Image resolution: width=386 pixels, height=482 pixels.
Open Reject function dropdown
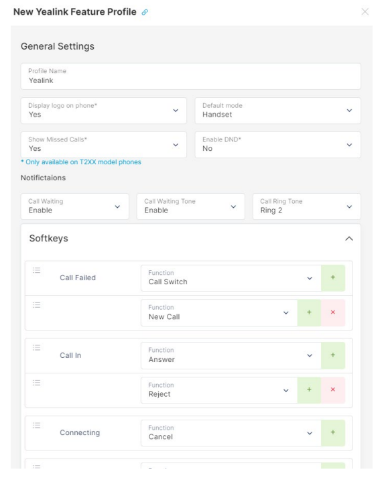tap(219, 390)
